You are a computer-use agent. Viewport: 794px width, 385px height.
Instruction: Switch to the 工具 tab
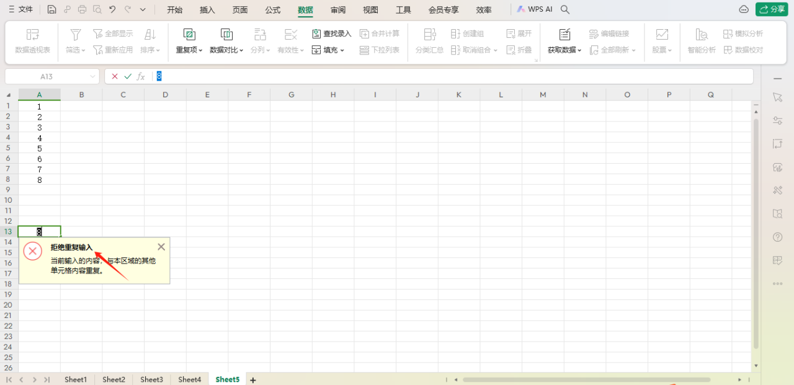tap(403, 10)
